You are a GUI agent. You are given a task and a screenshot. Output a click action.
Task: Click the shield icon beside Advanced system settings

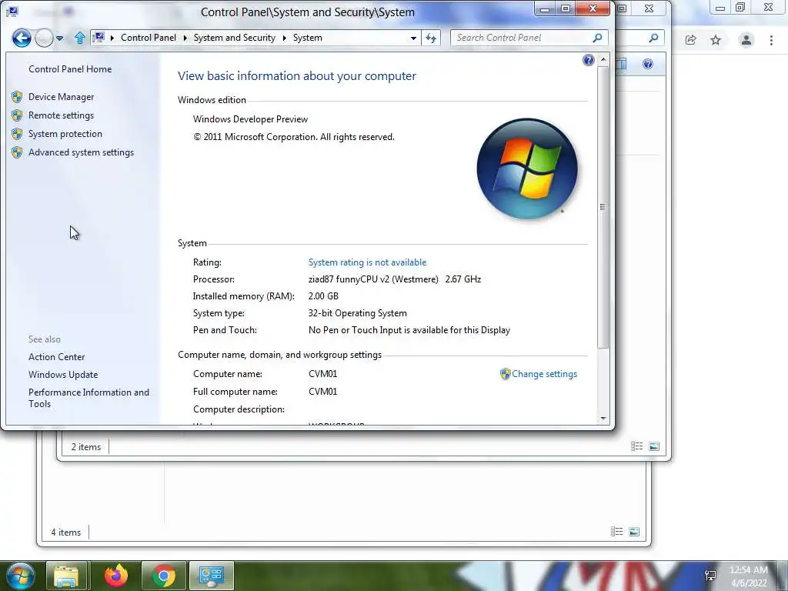[17, 152]
